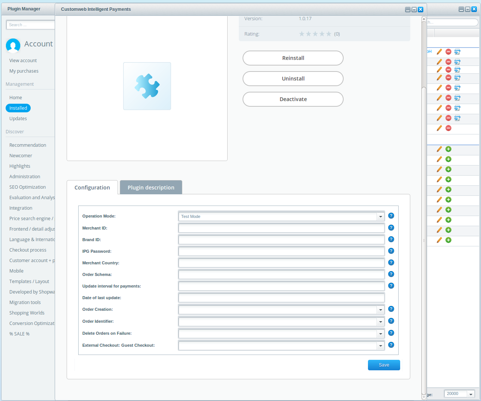Open My purchases in sidebar
481x401 pixels.
pos(24,71)
